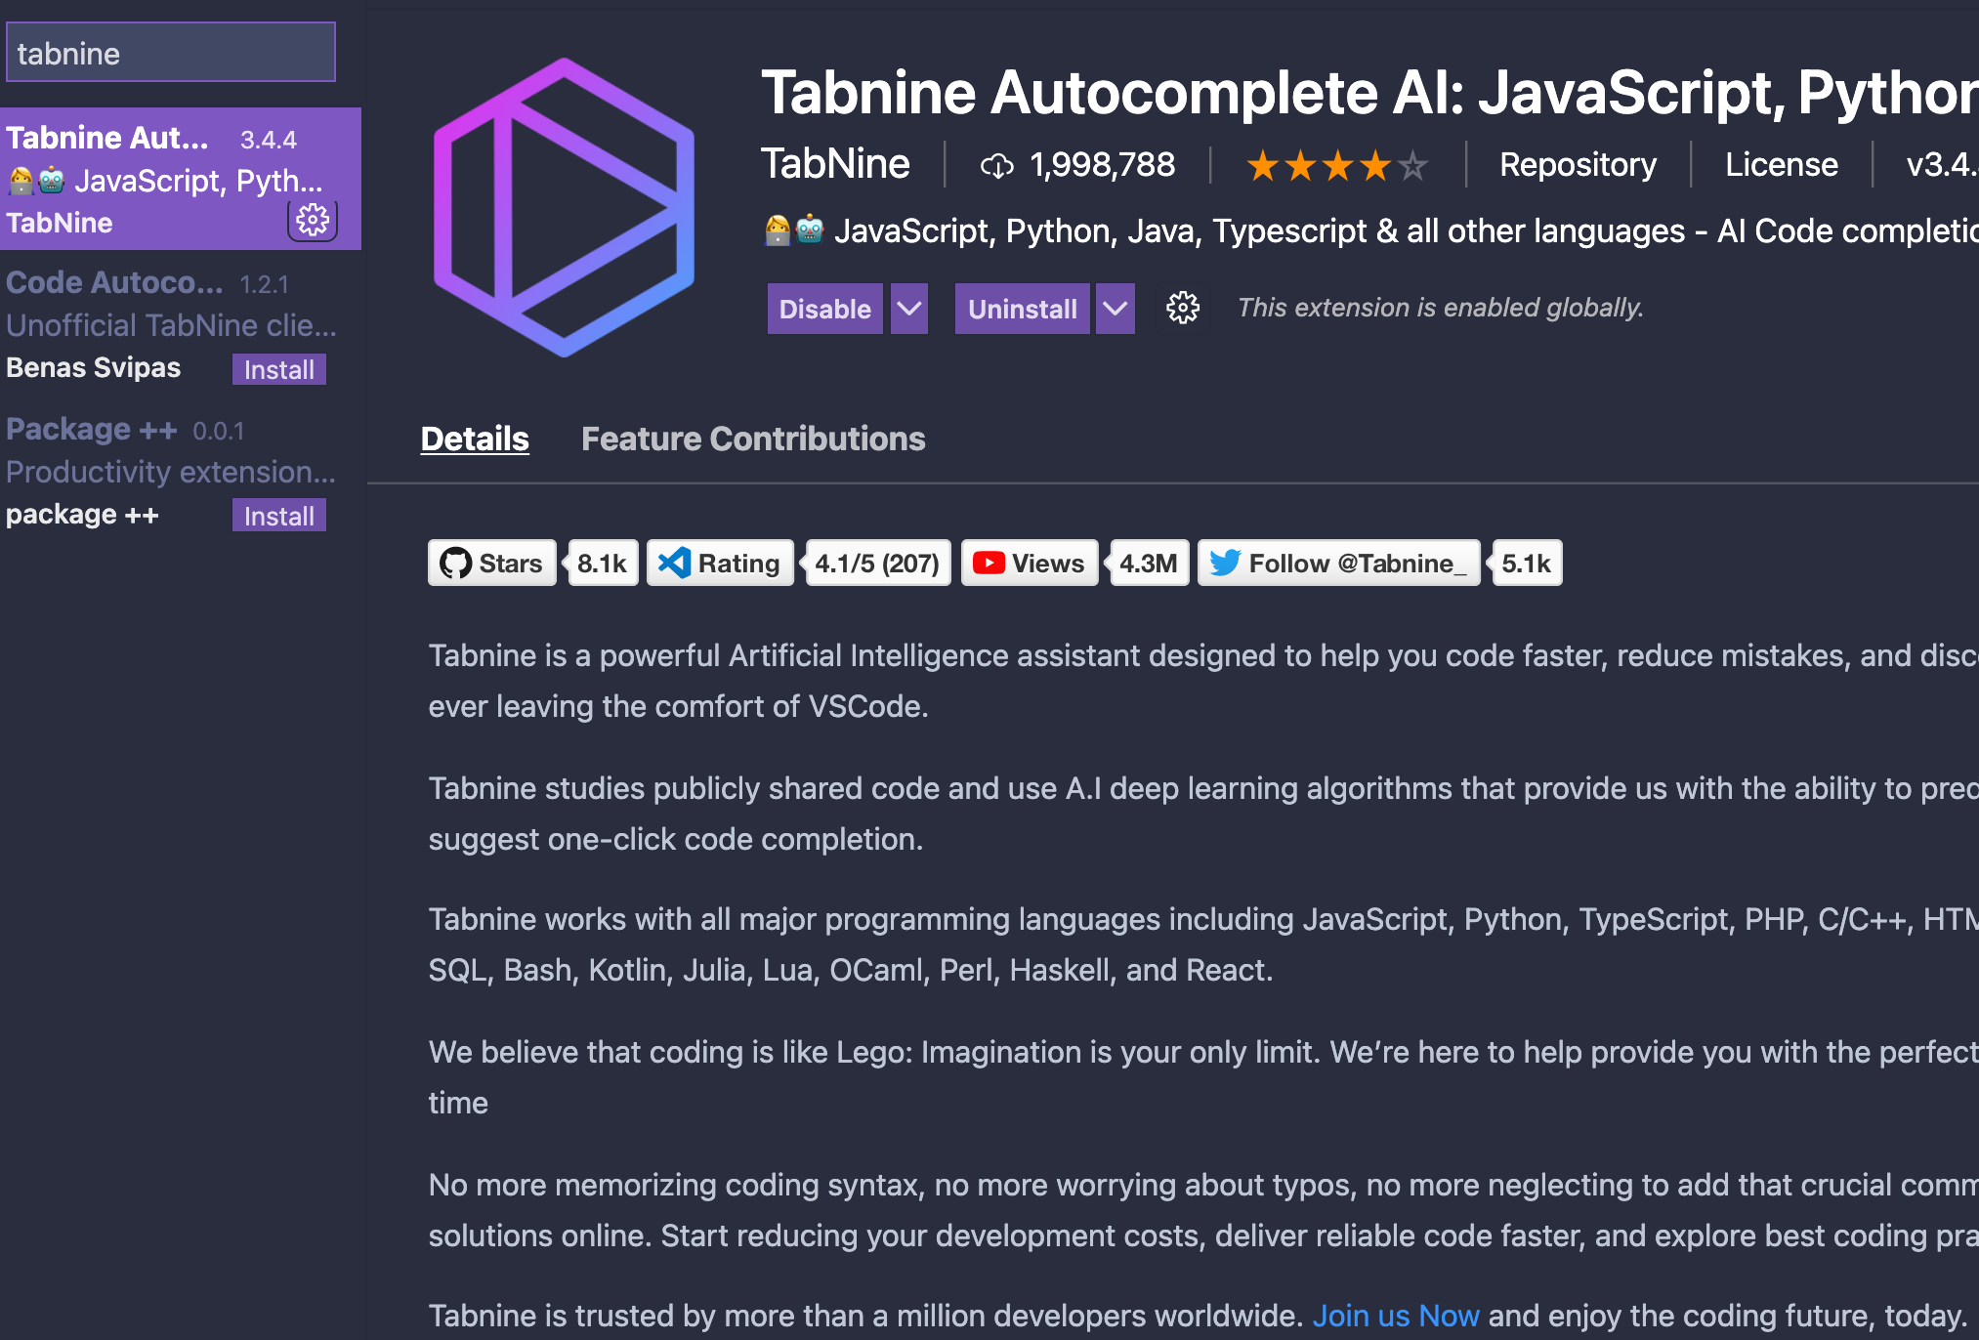Click the extension title Tabnine Autocomplete AI
Screen dimensions: 1979x1340
point(1369,93)
